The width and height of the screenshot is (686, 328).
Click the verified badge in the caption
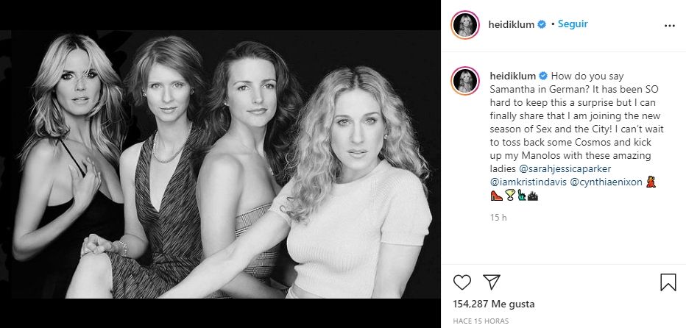point(543,76)
